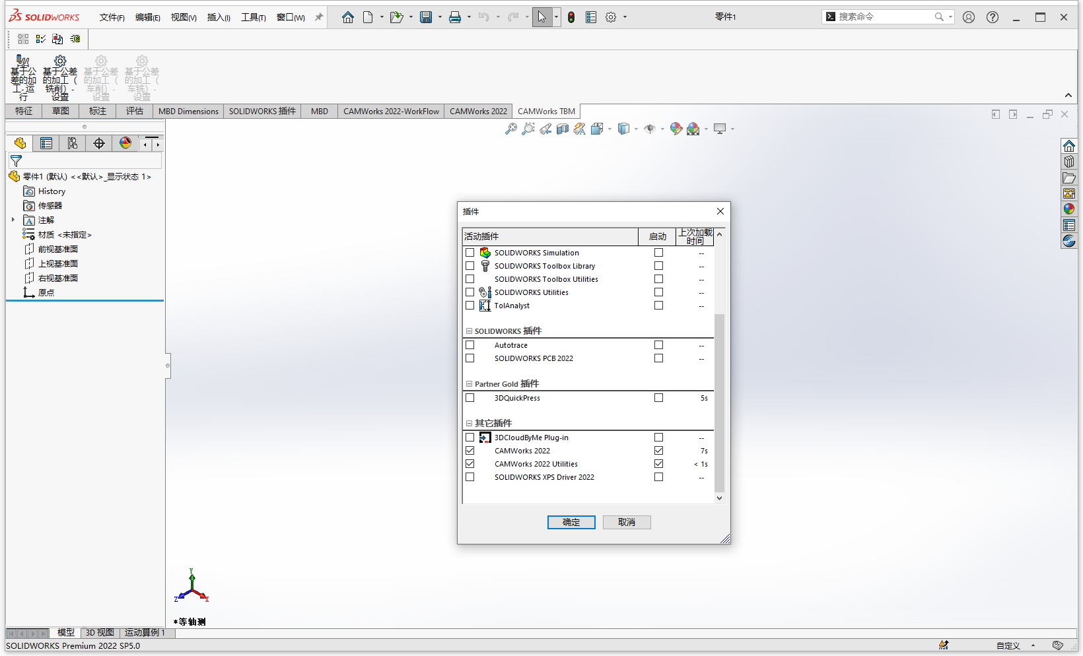Image resolution: width=1083 pixels, height=656 pixels.
Task: Click Zoom to Fit icon in view toolbar
Action: tap(511, 129)
